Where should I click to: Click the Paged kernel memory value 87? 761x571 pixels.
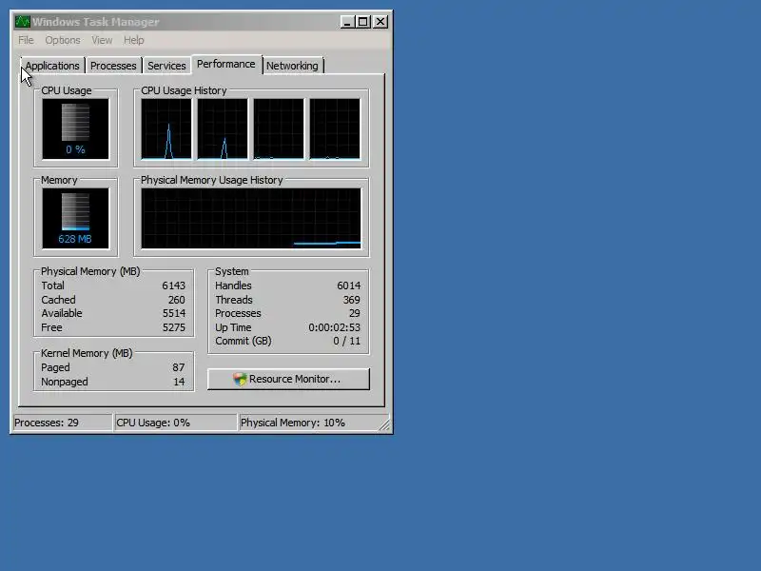179,367
